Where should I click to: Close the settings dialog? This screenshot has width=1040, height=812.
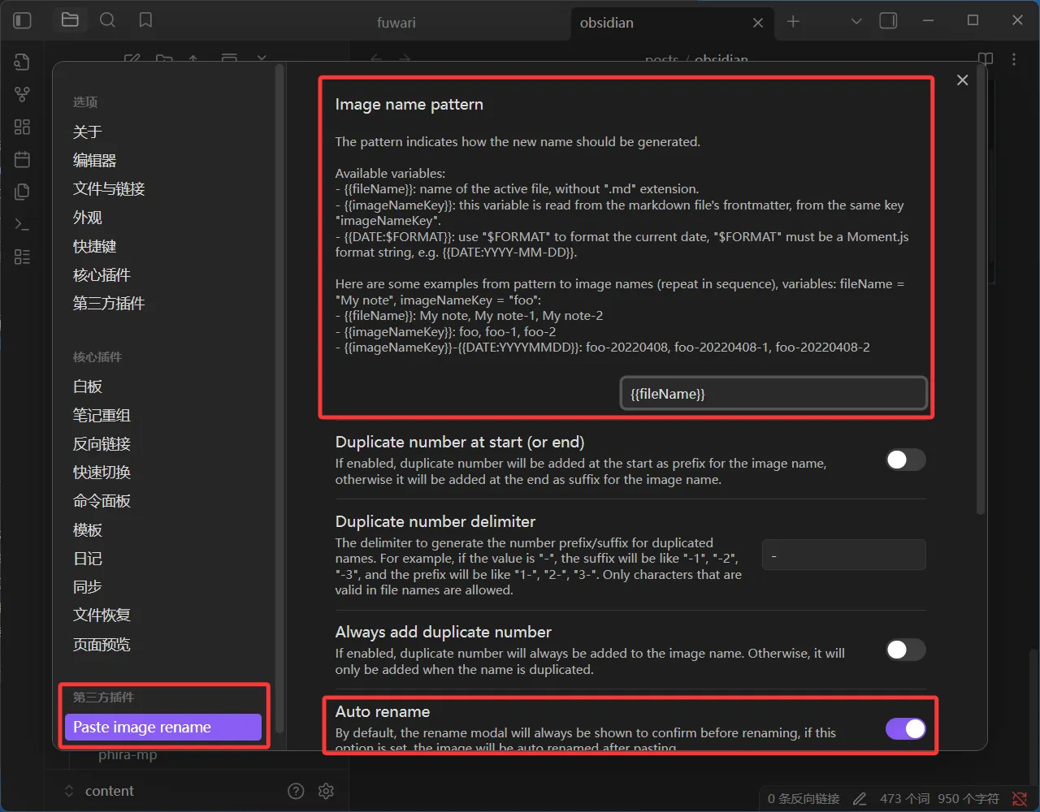point(962,80)
